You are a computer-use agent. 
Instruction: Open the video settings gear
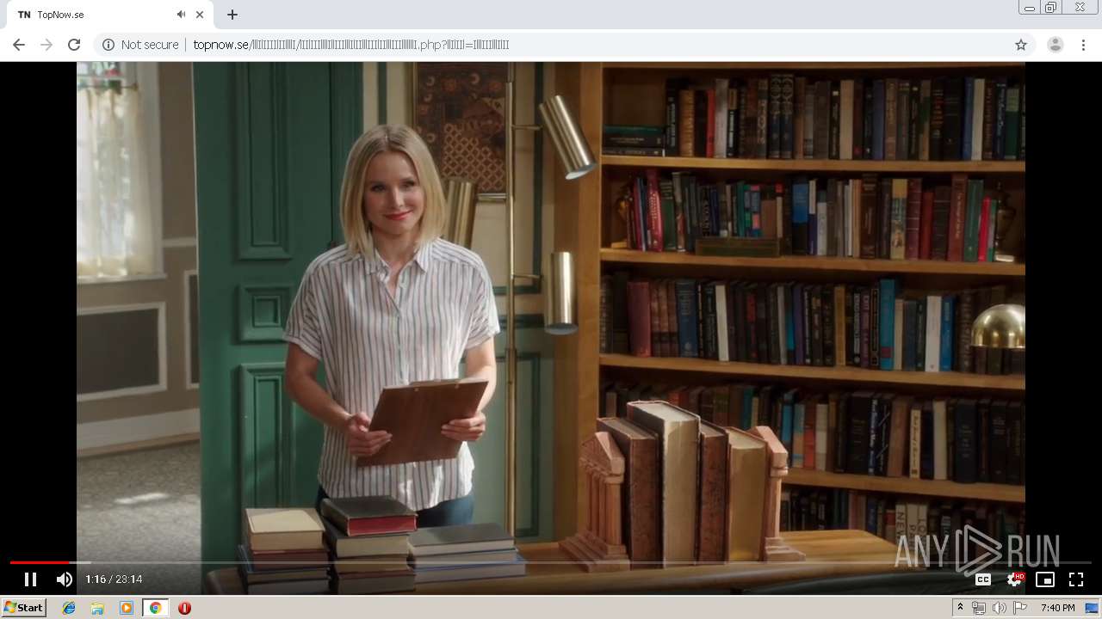[1014, 579]
